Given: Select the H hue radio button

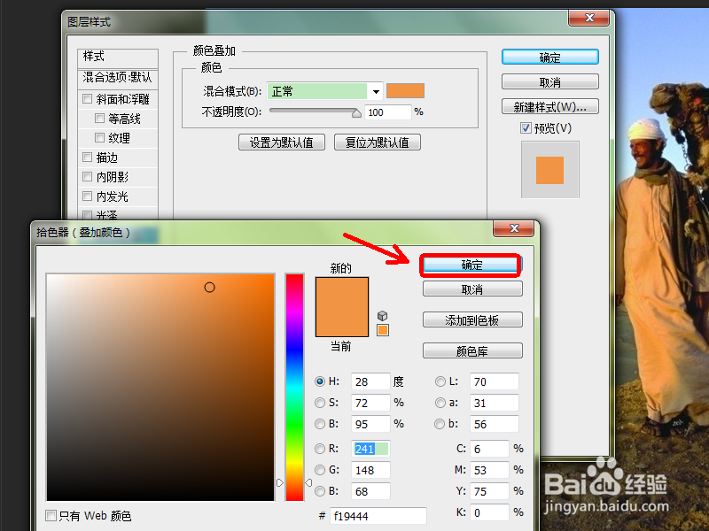Looking at the screenshot, I should point(320,381).
